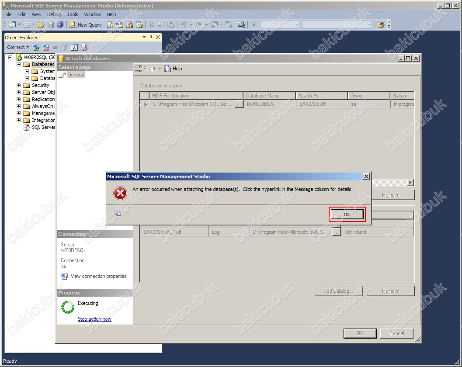Click Connect Object Explorer icon
The image size is (462, 367).
click(x=36, y=47)
